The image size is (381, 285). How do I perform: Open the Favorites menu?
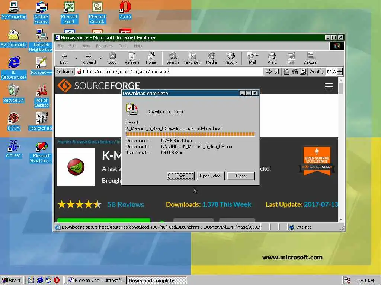click(x=105, y=46)
